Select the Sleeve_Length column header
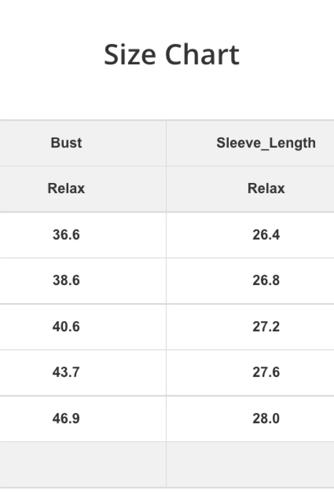This screenshot has height=501, width=334. pos(266,143)
